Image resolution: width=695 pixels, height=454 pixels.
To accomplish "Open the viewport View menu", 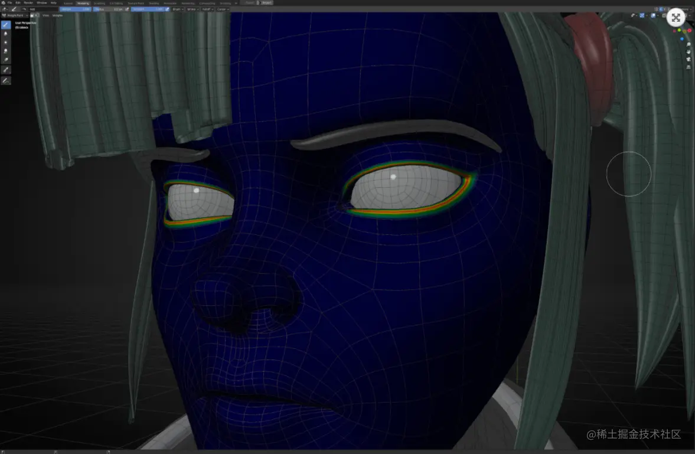I will (x=45, y=15).
